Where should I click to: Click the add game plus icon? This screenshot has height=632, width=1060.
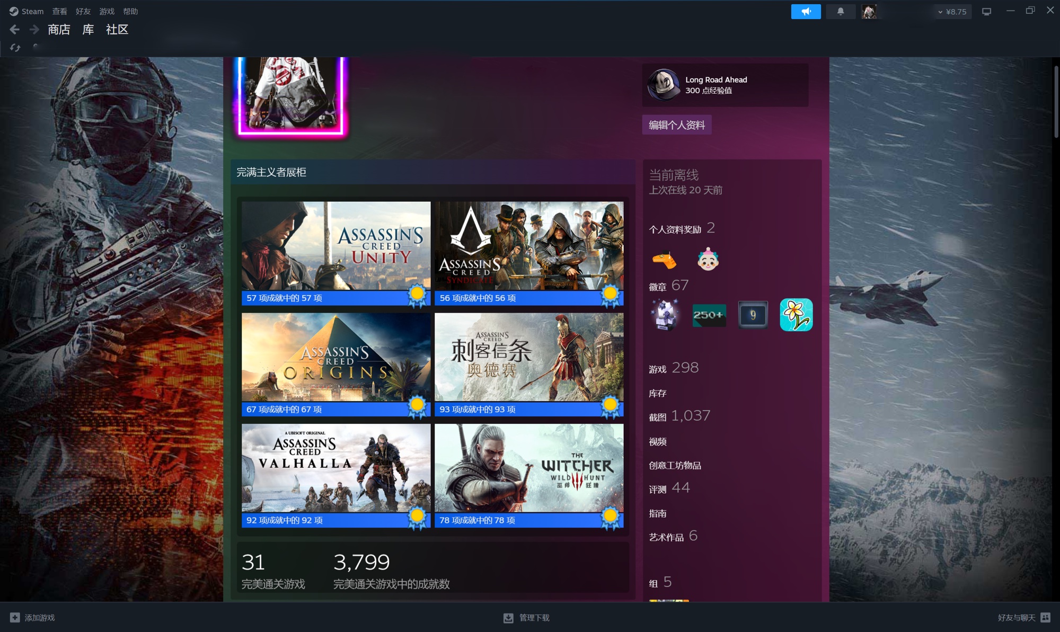point(15,618)
